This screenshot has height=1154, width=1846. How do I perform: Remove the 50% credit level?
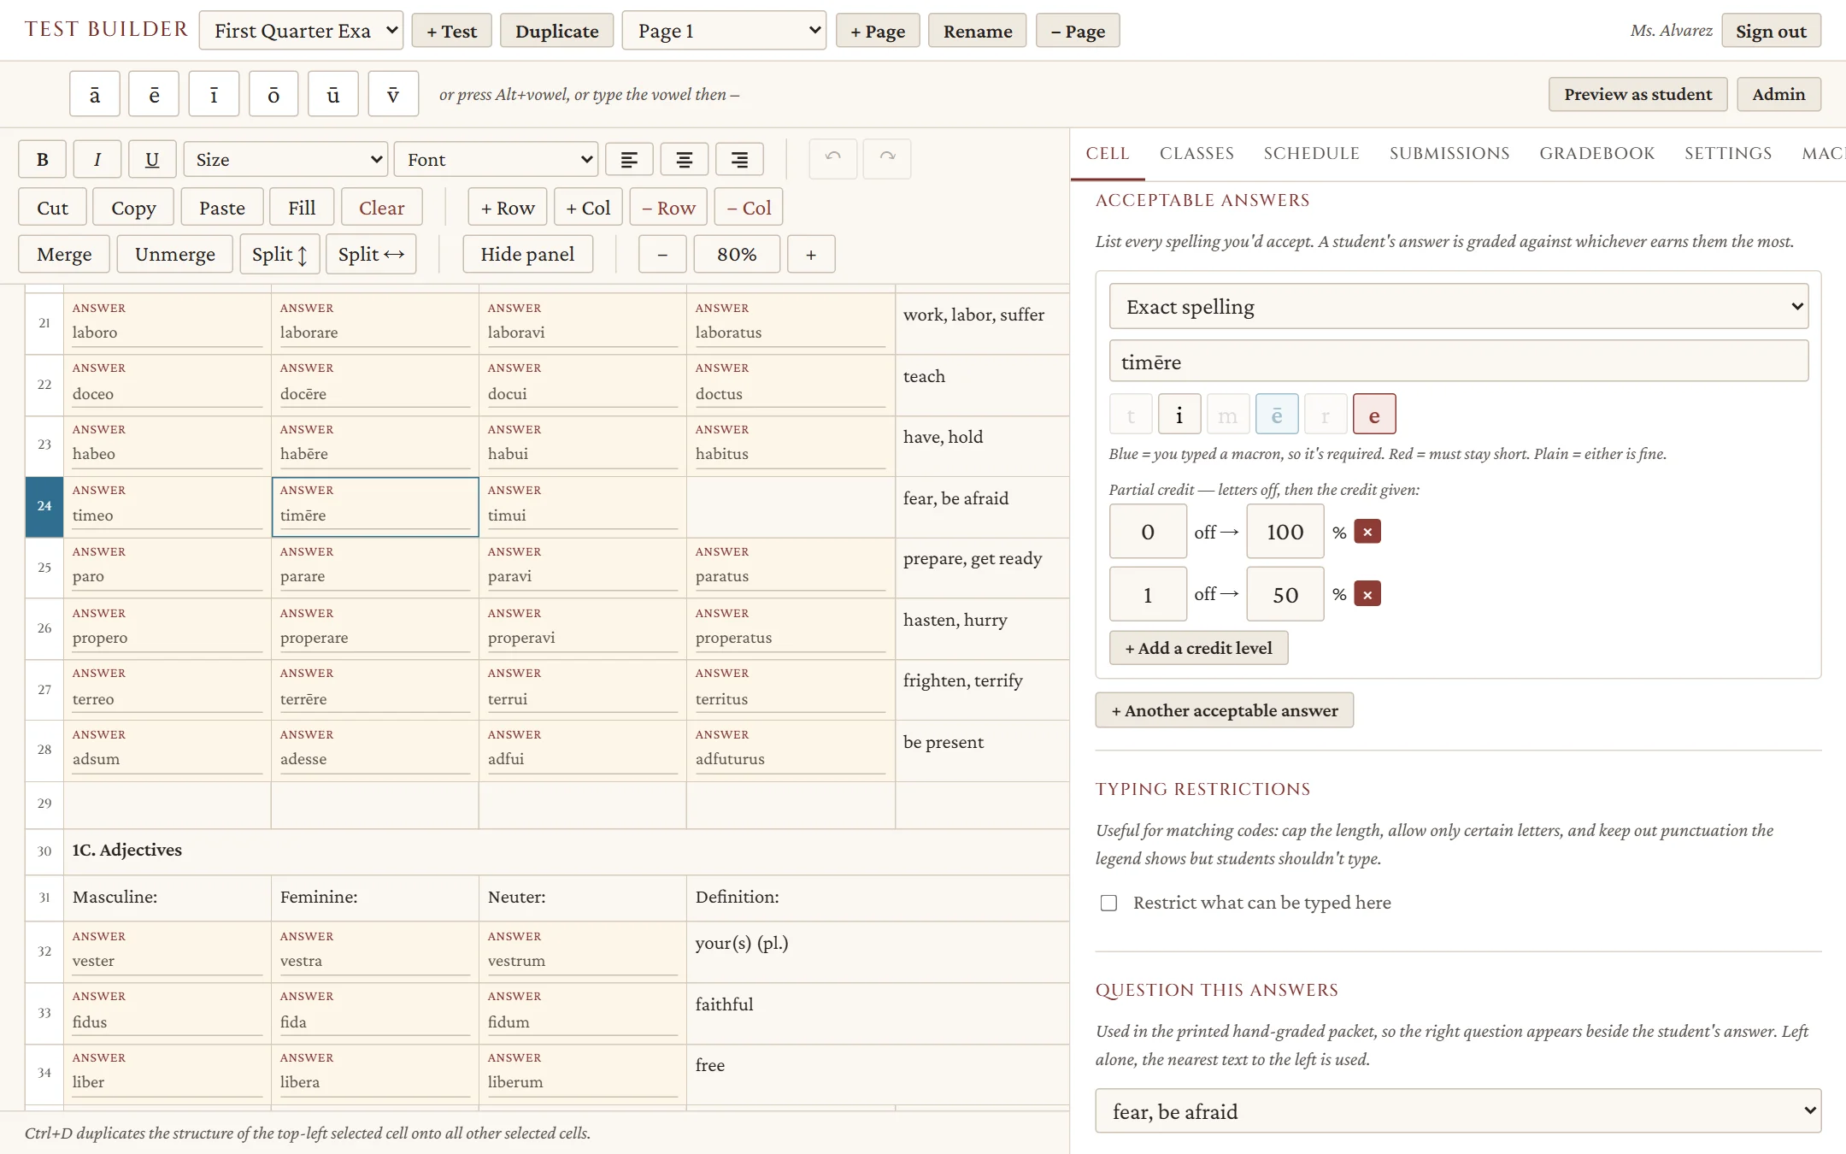(x=1367, y=594)
